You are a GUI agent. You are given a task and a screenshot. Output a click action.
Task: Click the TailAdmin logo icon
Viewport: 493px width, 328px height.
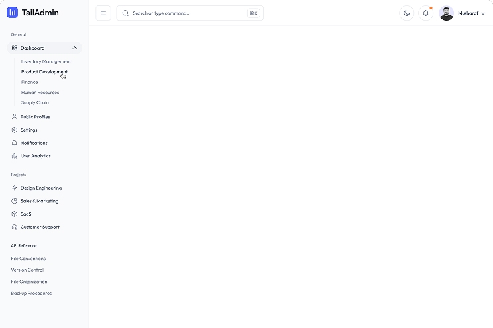click(13, 13)
